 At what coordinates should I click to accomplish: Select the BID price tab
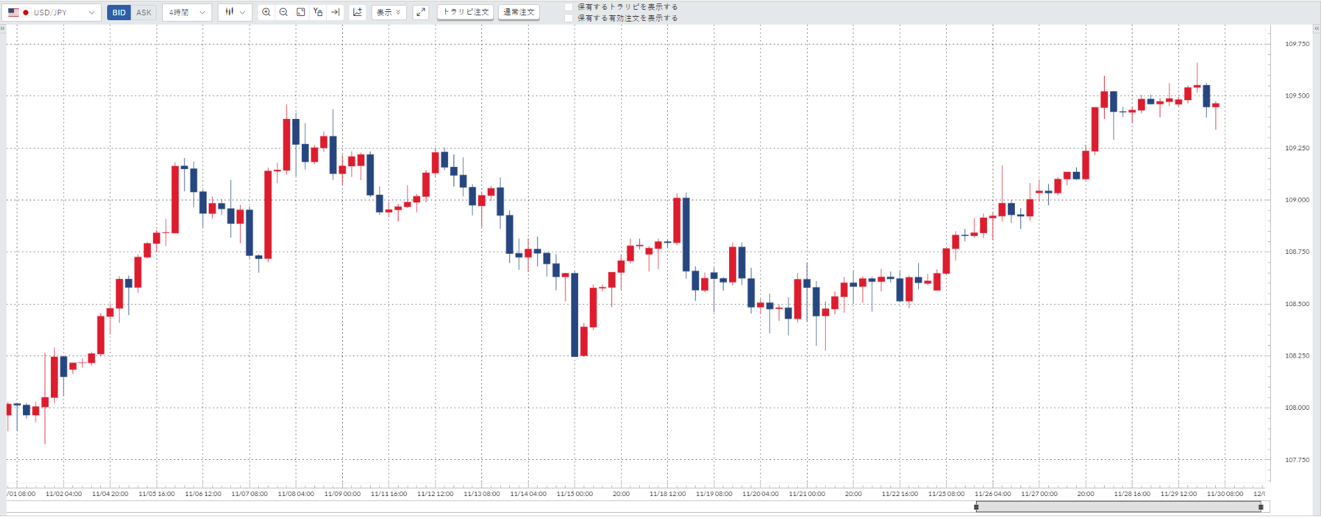[119, 13]
